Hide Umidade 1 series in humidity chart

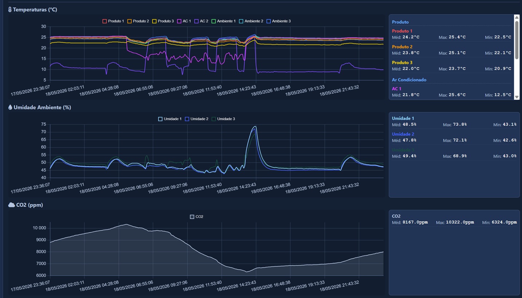coord(170,119)
